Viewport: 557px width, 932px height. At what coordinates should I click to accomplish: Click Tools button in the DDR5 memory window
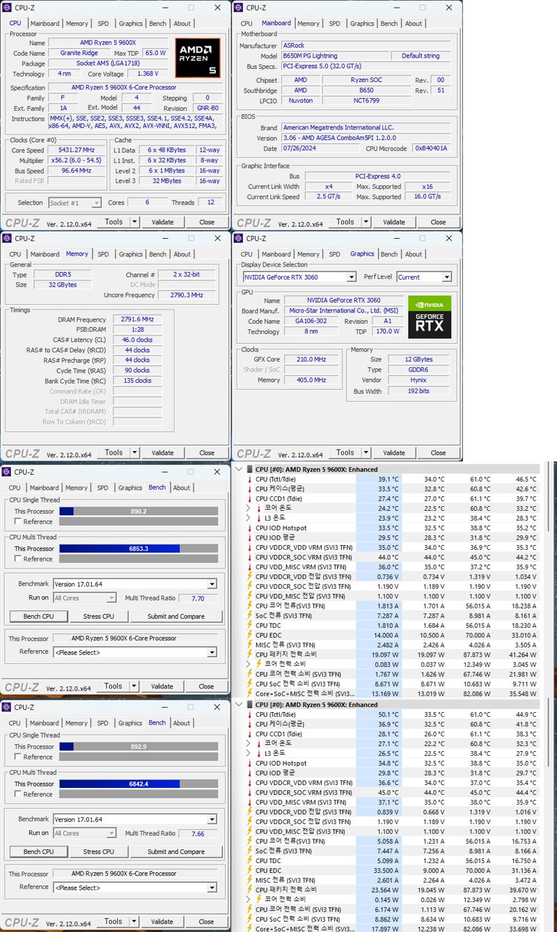tap(113, 452)
